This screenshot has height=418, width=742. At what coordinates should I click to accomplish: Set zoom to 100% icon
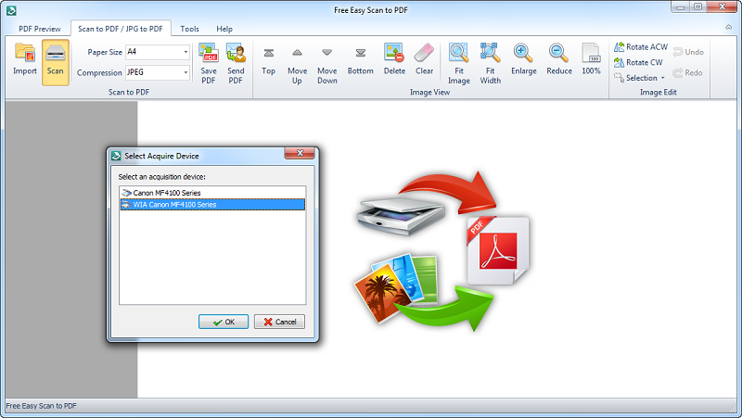point(591,60)
